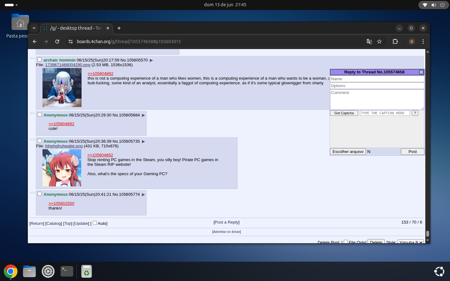Launch Terminal from the dock
Image resolution: width=450 pixels, height=281 pixels.
click(67, 271)
